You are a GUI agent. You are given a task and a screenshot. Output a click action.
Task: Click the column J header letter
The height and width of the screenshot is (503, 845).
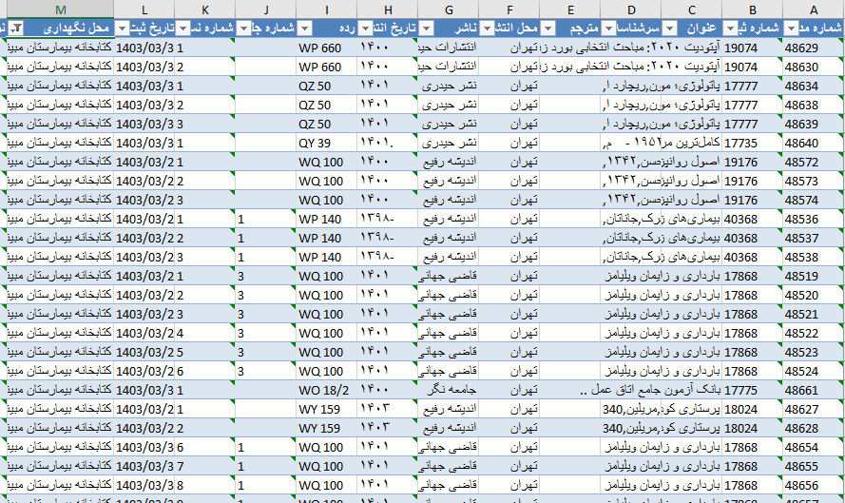click(265, 9)
